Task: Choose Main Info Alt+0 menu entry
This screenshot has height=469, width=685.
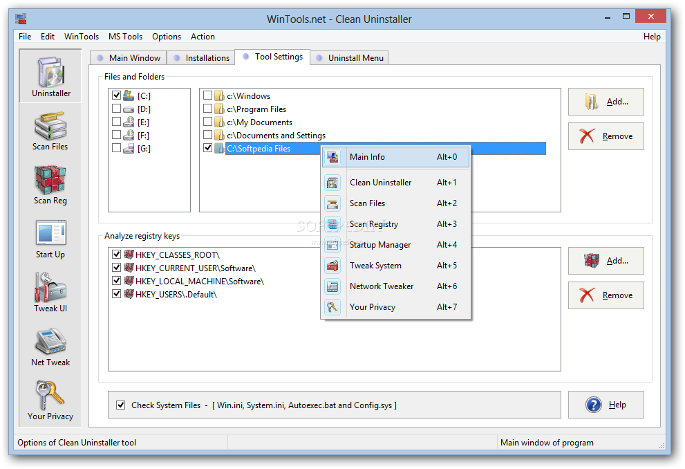Action: pos(396,157)
